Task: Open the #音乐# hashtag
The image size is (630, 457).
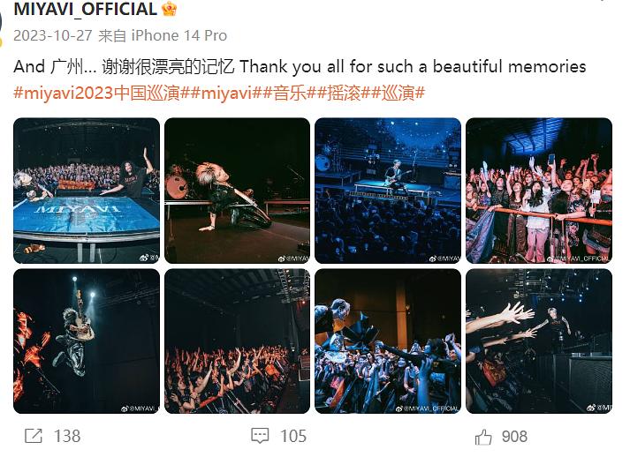Action: (x=290, y=94)
